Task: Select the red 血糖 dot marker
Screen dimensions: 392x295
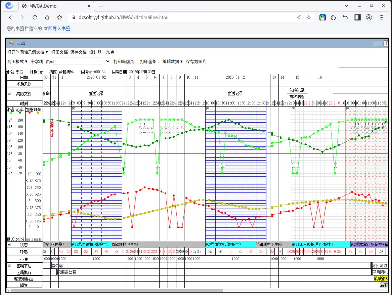Action: tap(29, 112)
